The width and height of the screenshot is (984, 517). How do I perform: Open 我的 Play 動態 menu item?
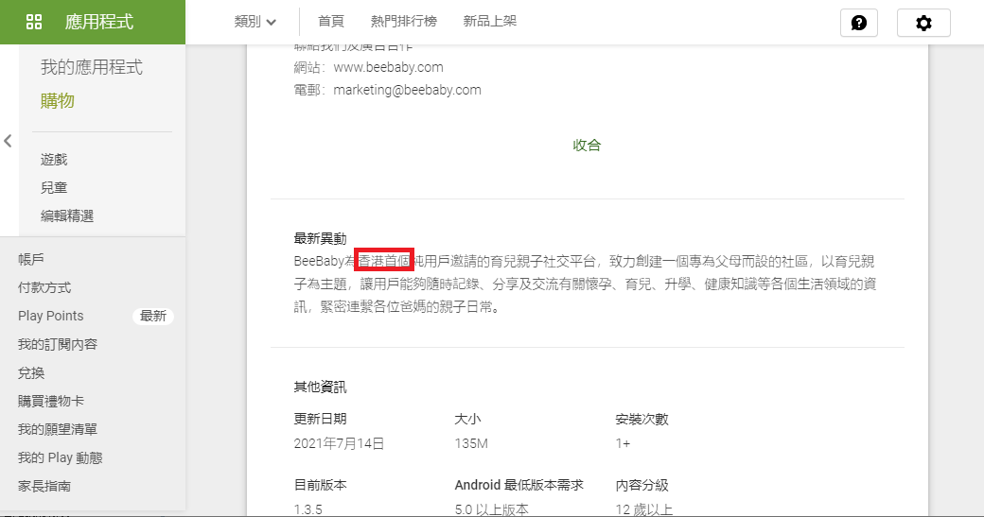click(x=61, y=458)
